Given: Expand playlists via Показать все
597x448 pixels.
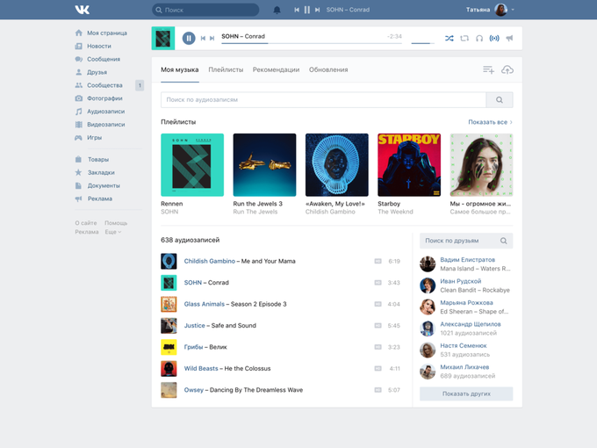Looking at the screenshot, I should pyautogui.click(x=490, y=122).
